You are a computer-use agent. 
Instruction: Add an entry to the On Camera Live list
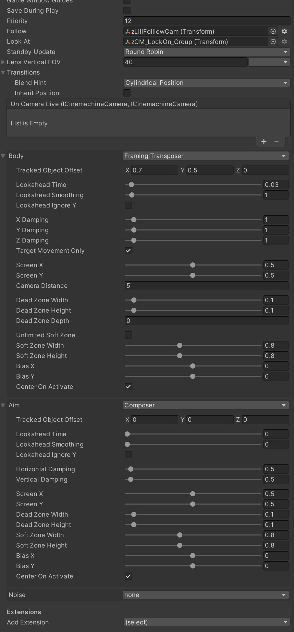pyautogui.click(x=264, y=141)
